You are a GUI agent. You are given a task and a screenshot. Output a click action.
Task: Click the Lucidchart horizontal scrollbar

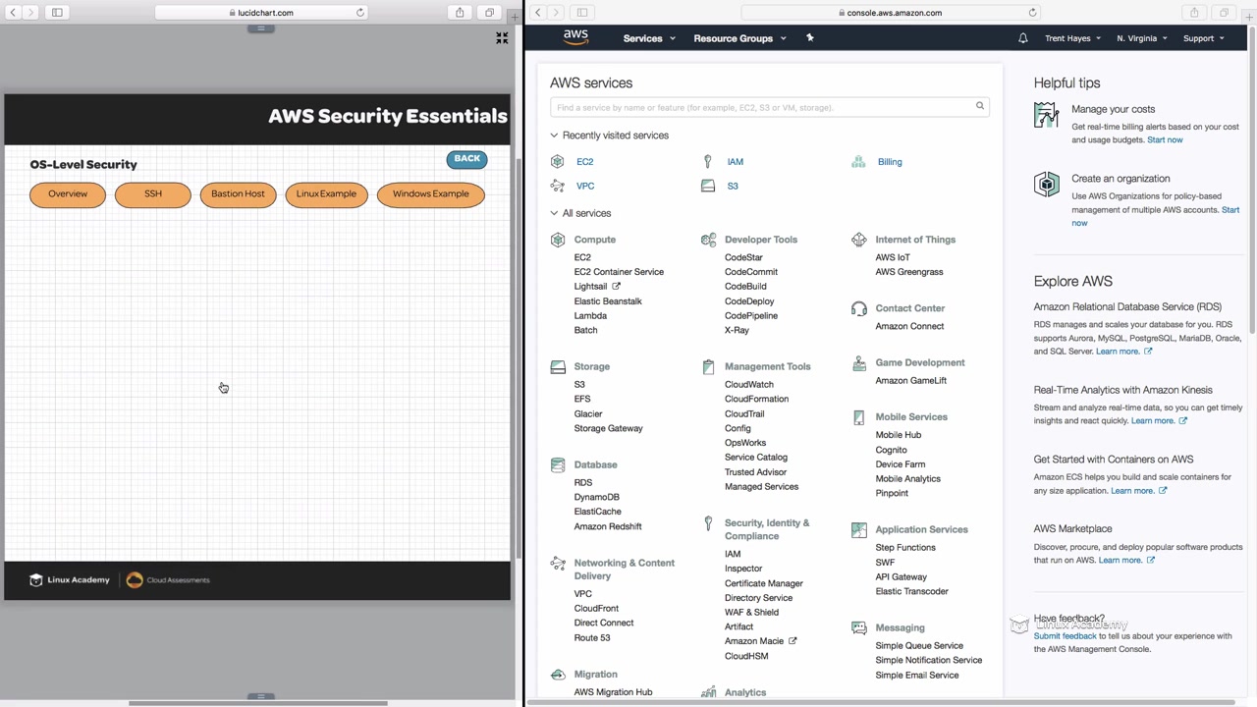pos(257,703)
